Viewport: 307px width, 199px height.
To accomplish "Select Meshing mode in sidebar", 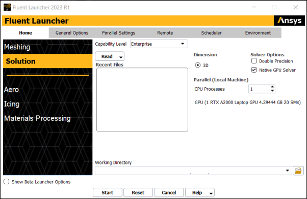I will [x=47, y=47].
